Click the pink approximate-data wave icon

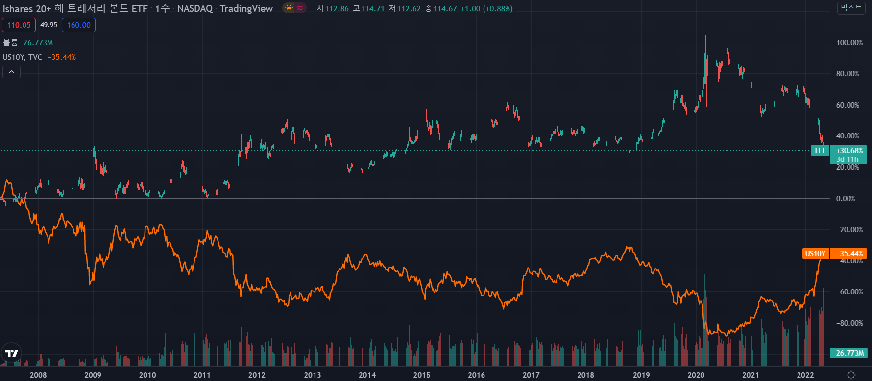click(300, 8)
